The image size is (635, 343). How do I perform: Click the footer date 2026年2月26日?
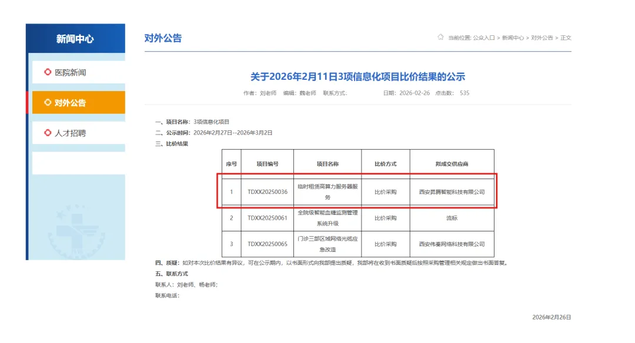click(552, 318)
